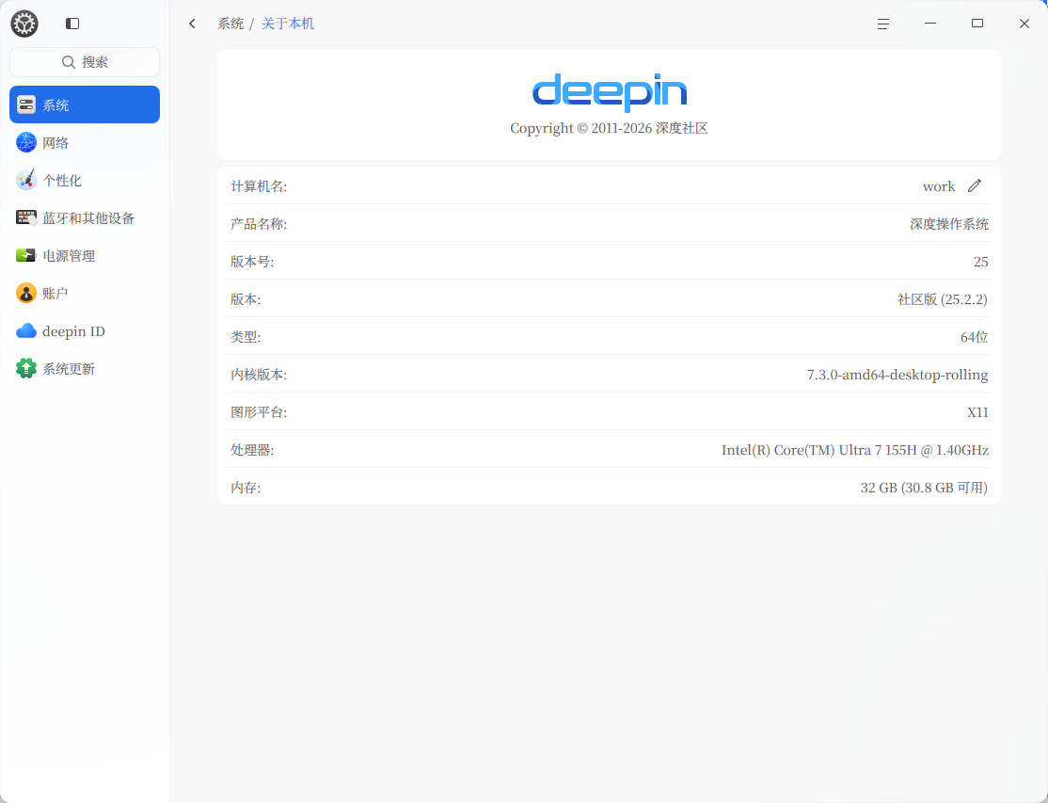Click the 内存 label
Viewport: 1048px width, 803px height.
pos(246,488)
